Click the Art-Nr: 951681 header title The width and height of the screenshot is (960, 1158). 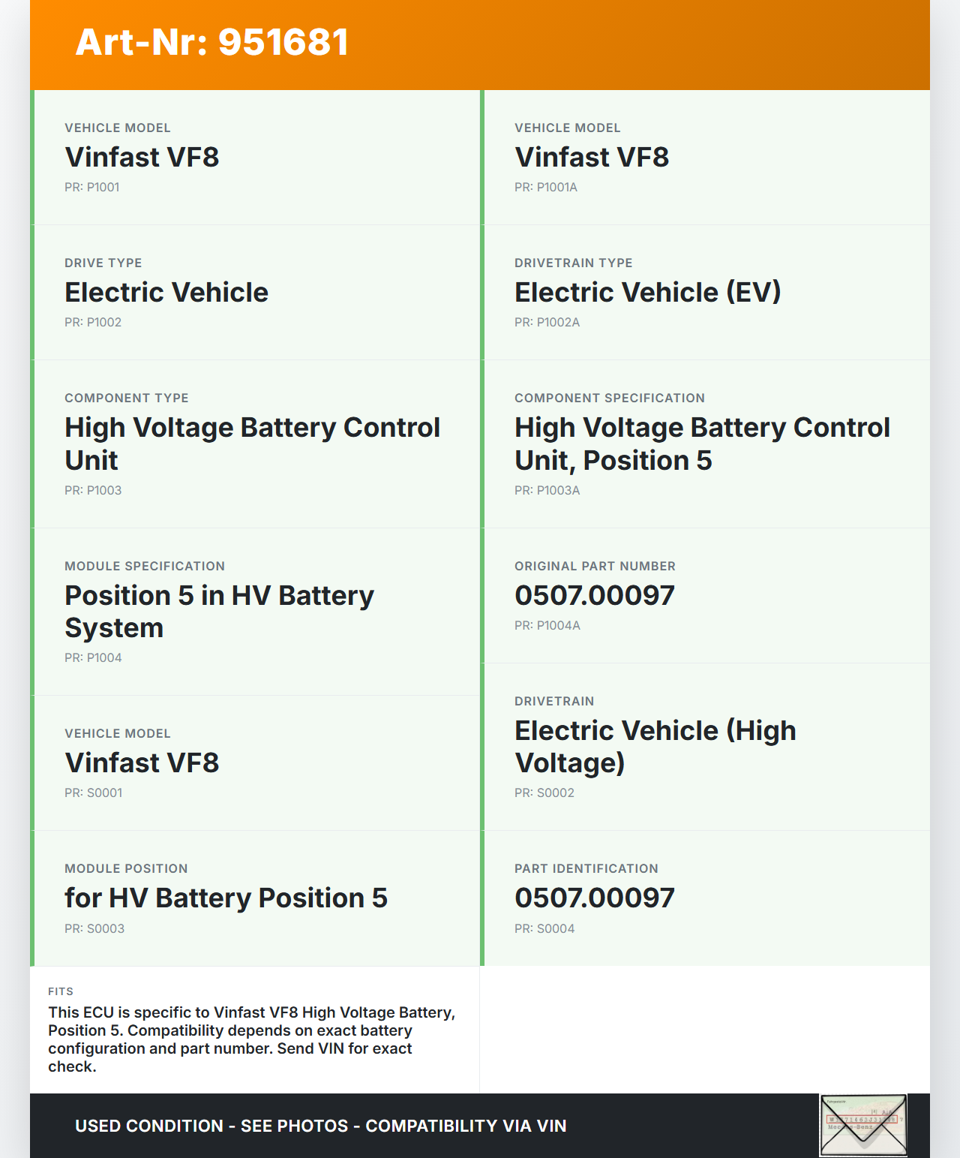pos(212,42)
